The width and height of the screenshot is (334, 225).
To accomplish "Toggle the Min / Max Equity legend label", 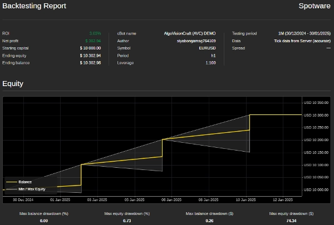I will point(32,189).
